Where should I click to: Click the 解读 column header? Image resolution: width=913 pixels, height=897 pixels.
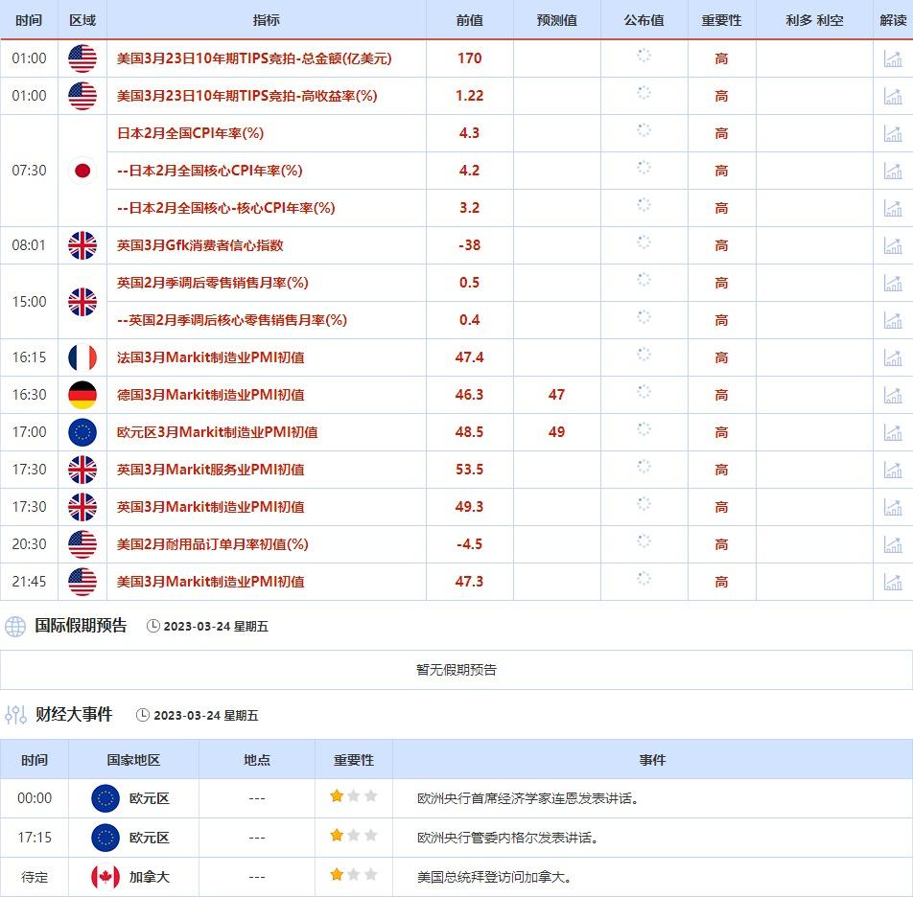[x=893, y=20]
